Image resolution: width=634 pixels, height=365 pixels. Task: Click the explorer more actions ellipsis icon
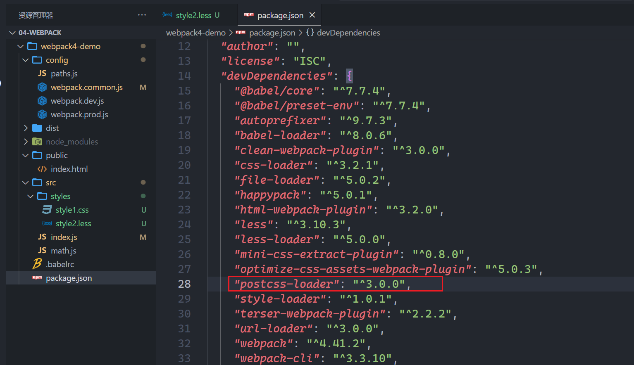(x=142, y=15)
